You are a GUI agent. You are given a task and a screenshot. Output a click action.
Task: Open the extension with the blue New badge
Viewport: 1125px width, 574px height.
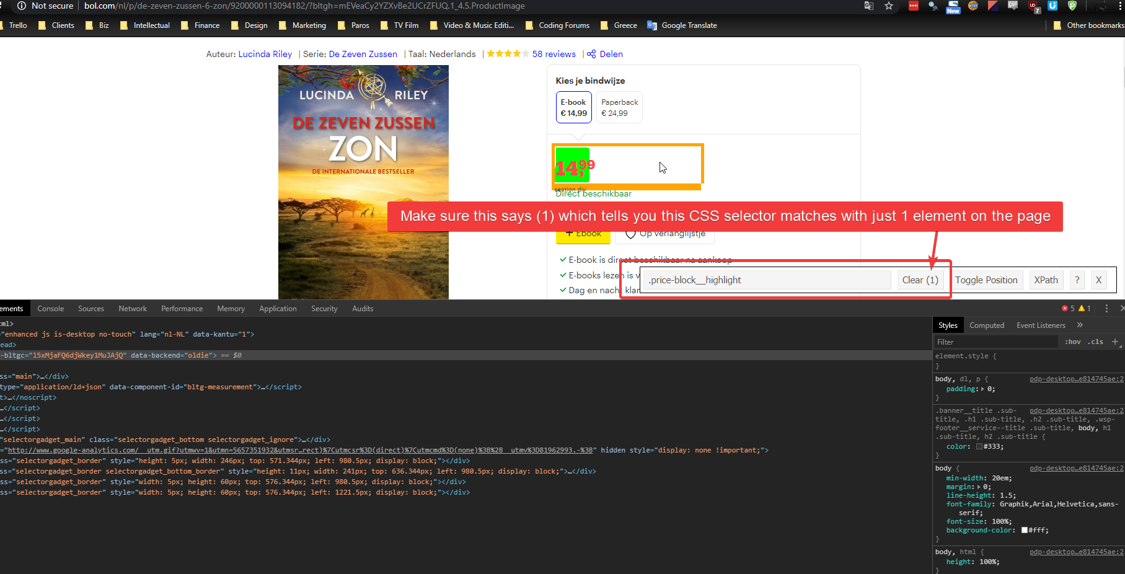(x=953, y=6)
